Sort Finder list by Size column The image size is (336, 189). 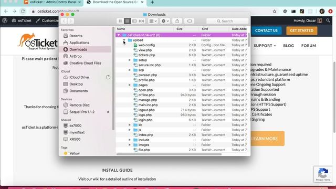point(186,29)
